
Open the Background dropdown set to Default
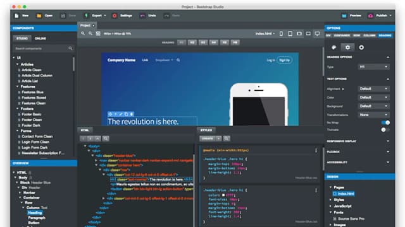[x=374, y=106]
